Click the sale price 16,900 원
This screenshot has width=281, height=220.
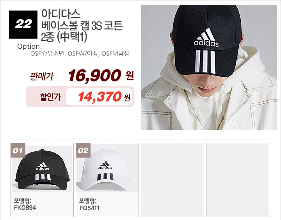(101, 76)
